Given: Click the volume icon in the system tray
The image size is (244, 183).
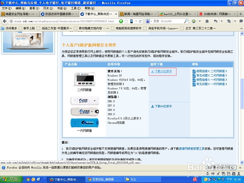Looking at the screenshot, I should [x=214, y=179].
